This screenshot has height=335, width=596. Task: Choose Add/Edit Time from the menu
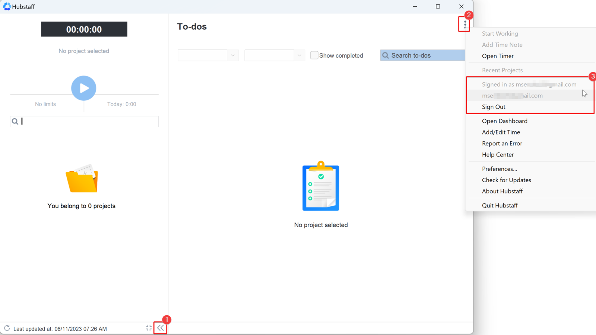pyautogui.click(x=501, y=132)
